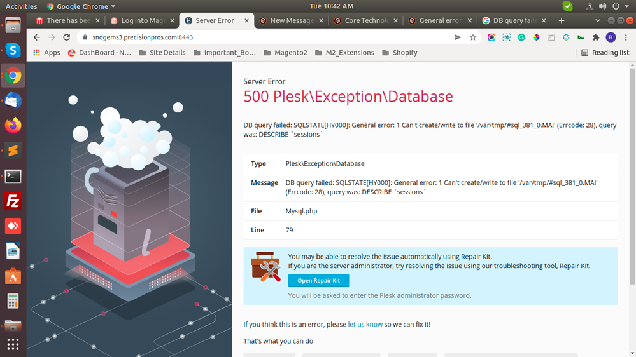Screen dimensions: 636x357
Task: Open the Terminal from the dock
Action: (x=13, y=177)
